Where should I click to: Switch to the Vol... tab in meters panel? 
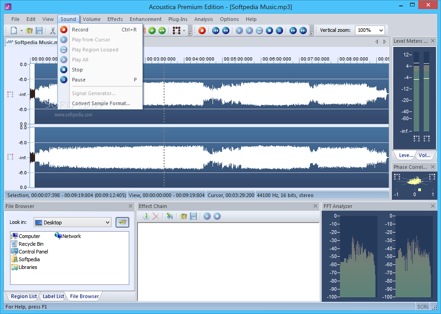(425, 155)
